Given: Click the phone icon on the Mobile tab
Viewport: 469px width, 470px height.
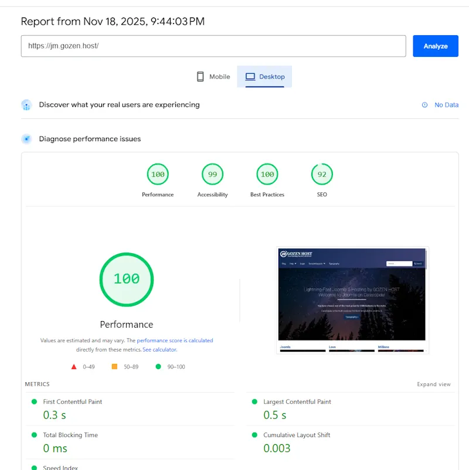Looking at the screenshot, I should tap(200, 76).
